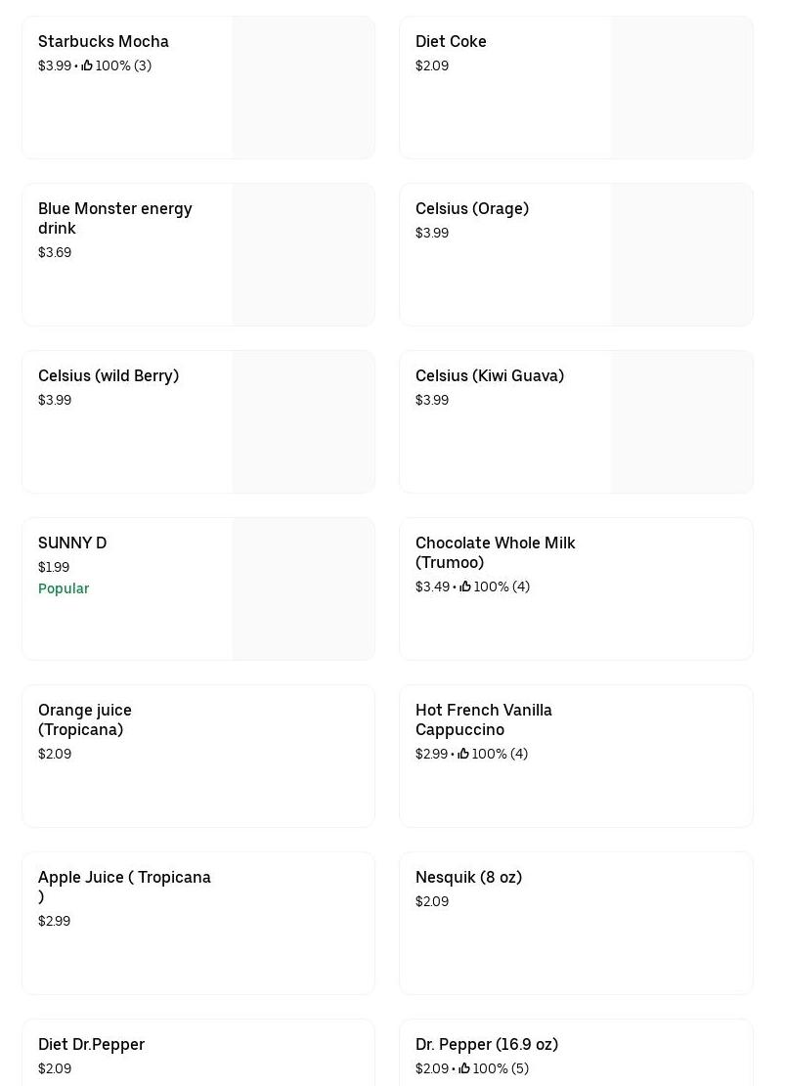The image size is (786, 1086).
Task: Click the Celsius (Kiwi Guava) image placeholder
Action: point(681,422)
